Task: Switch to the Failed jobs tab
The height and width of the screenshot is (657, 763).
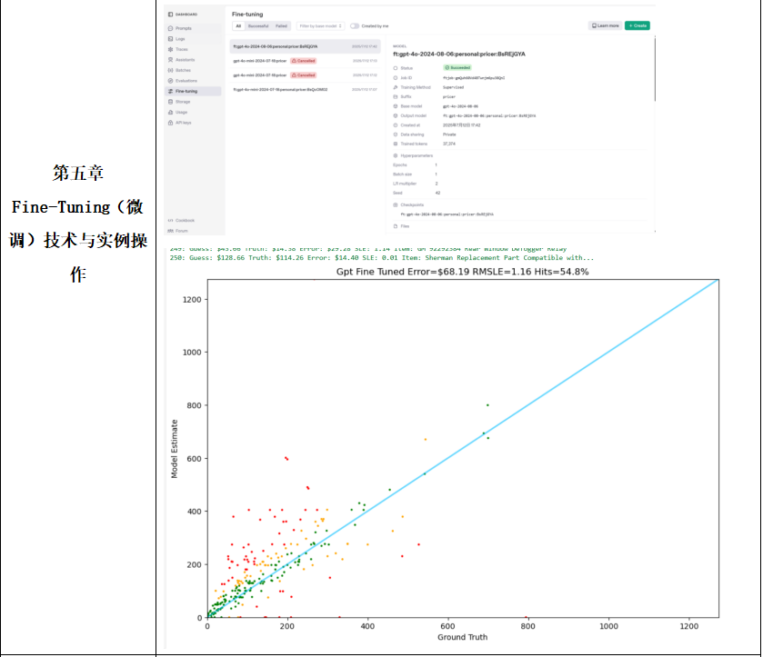Action: click(281, 25)
